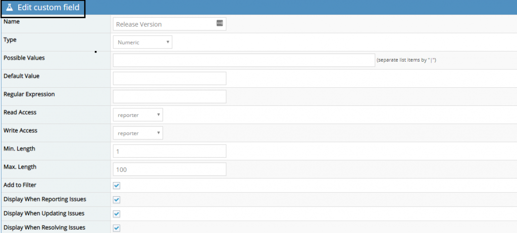Disable the Display When Updating Issues checkbox
517x233 pixels.
[x=117, y=214]
